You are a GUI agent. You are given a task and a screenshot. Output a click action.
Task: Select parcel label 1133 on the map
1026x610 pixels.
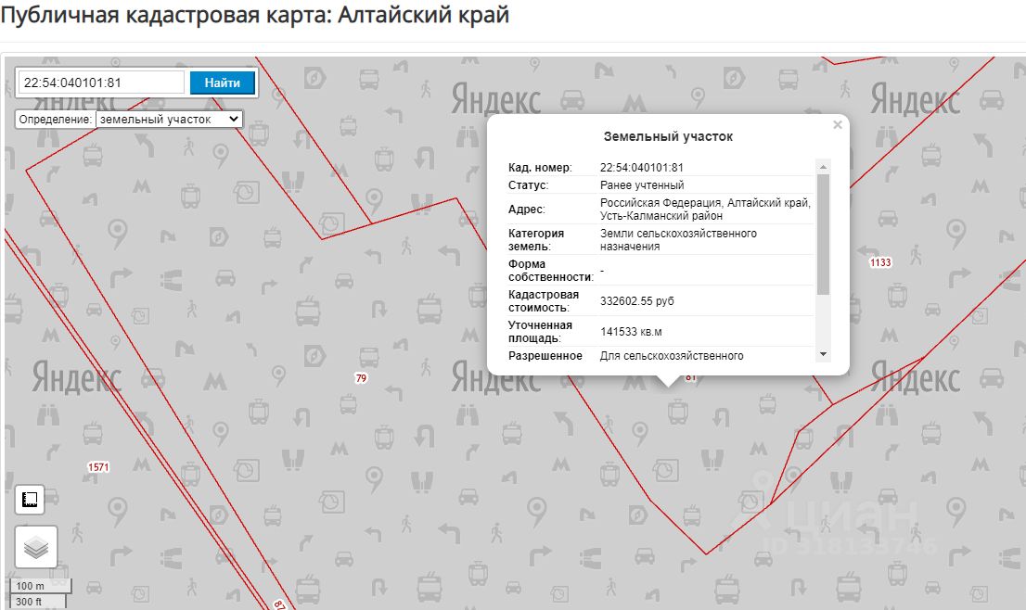880,262
